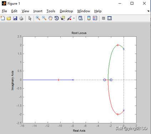Insert a legend via the toolbar icon

(95, 18)
